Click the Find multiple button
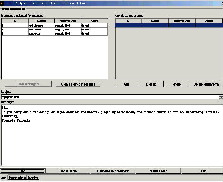Screen dimensions: 223x182 click(x=68, y=171)
